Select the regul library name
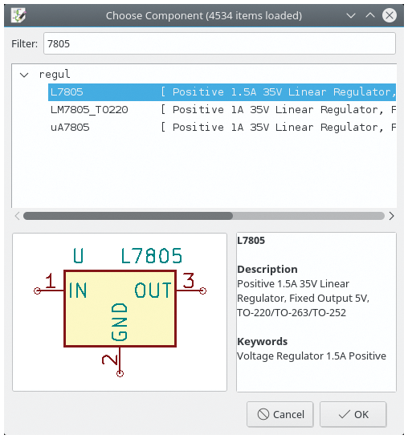Viewport: 408px width, 439px height. 55,75
